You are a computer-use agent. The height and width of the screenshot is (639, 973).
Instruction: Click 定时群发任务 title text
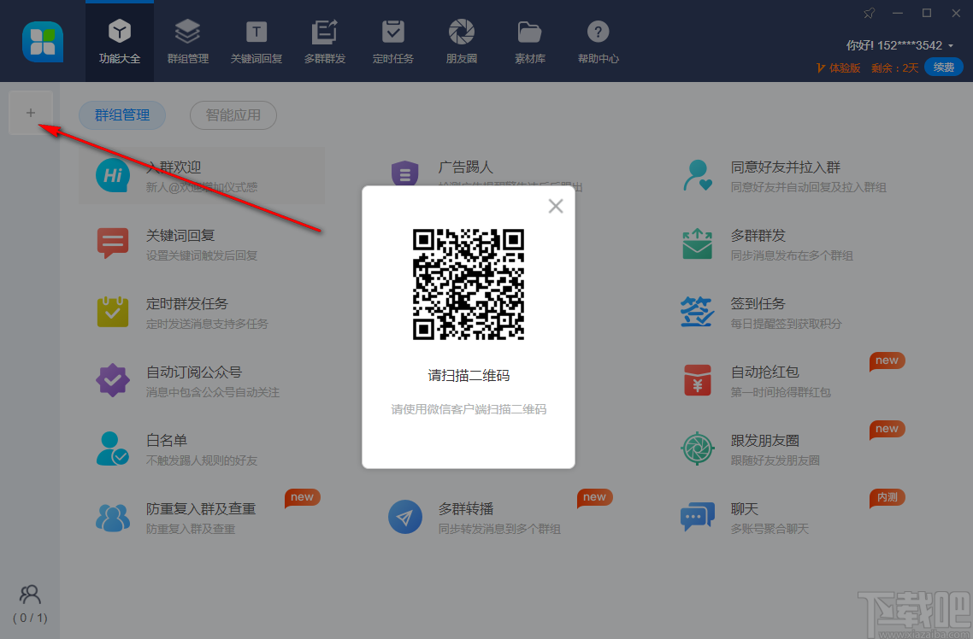click(186, 303)
